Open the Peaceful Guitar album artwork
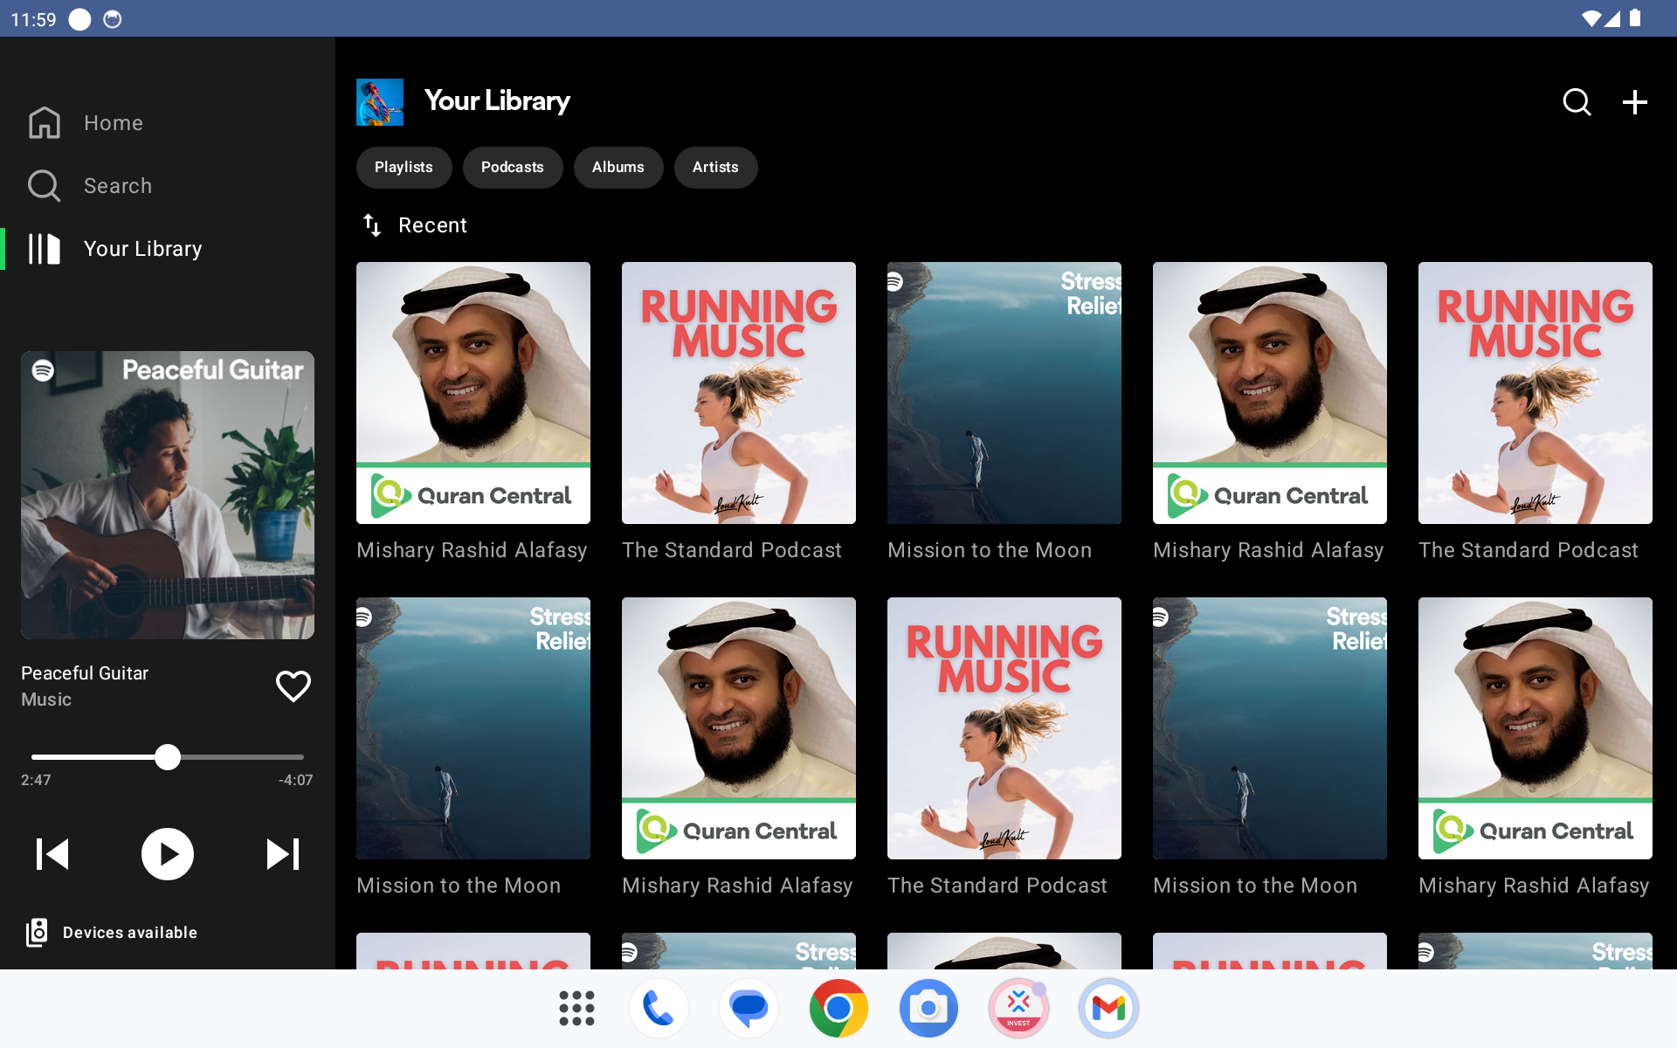 tap(168, 495)
